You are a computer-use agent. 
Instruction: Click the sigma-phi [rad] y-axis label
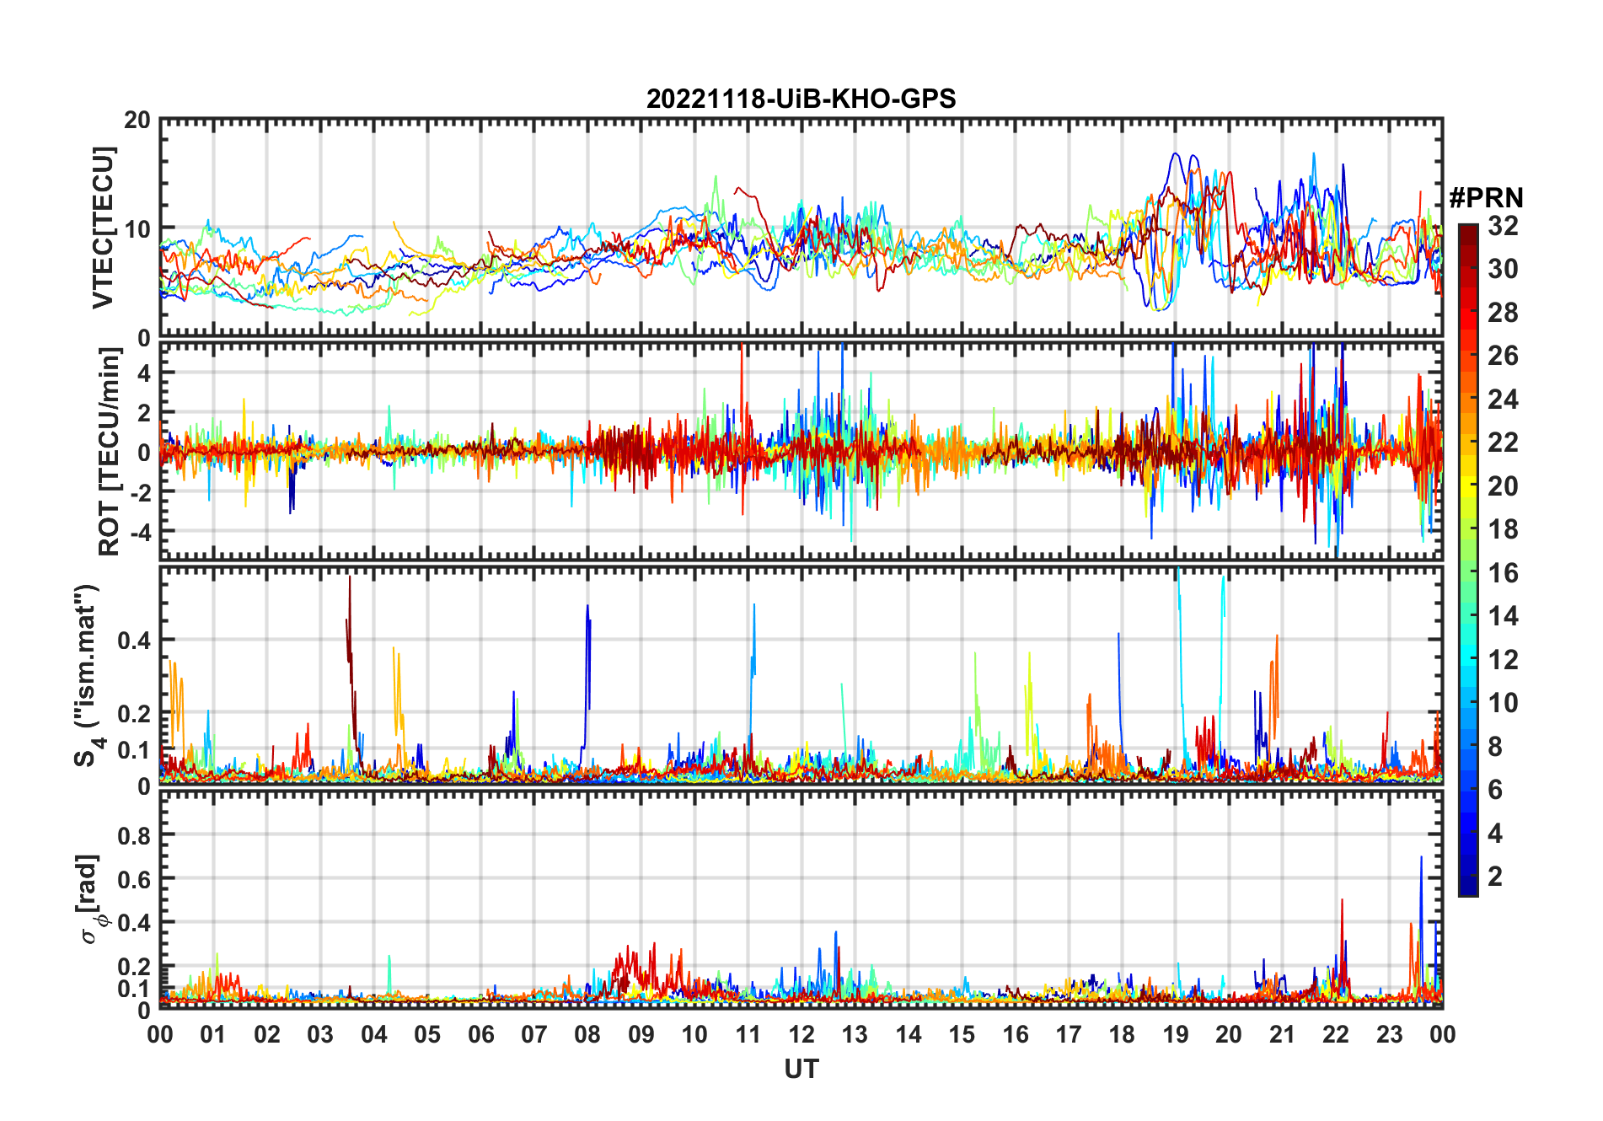tap(91, 899)
